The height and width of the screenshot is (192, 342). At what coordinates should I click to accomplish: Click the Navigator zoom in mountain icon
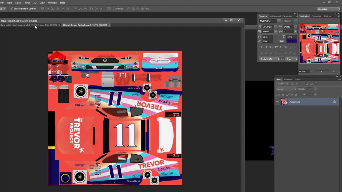pyautogui.click(x=334, y=71)
